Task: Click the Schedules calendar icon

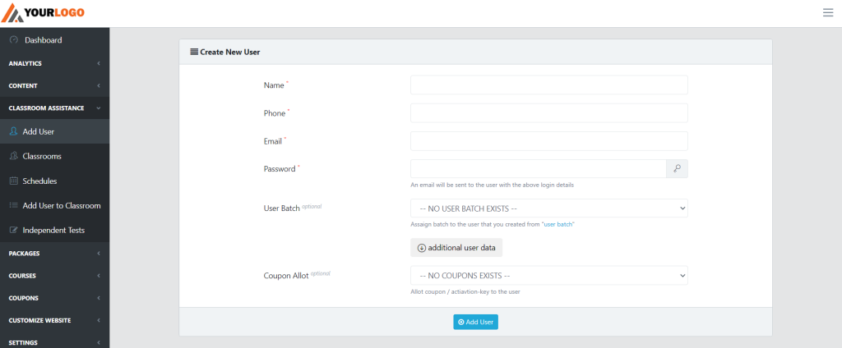Action: click(x=14, y=181)
